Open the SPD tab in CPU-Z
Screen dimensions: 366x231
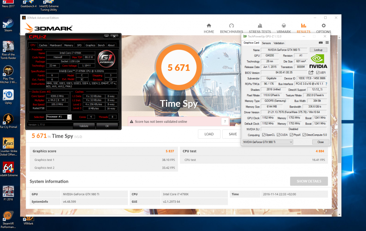[79, 45]
